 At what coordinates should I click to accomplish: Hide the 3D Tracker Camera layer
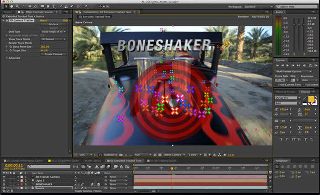(x=4, y=177)
